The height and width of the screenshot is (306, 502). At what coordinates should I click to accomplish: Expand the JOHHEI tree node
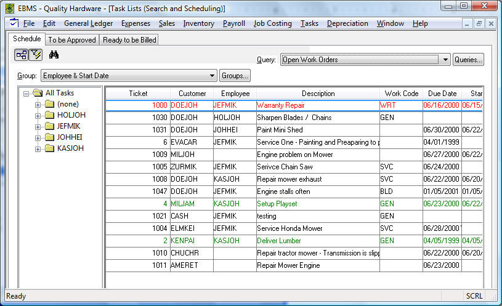pos(38,137)
